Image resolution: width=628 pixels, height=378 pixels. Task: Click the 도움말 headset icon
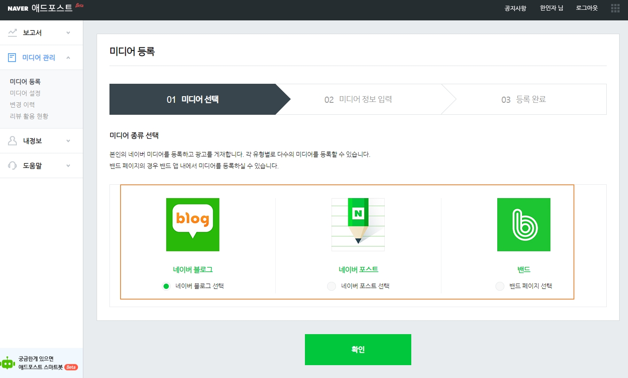coord(12,165)
